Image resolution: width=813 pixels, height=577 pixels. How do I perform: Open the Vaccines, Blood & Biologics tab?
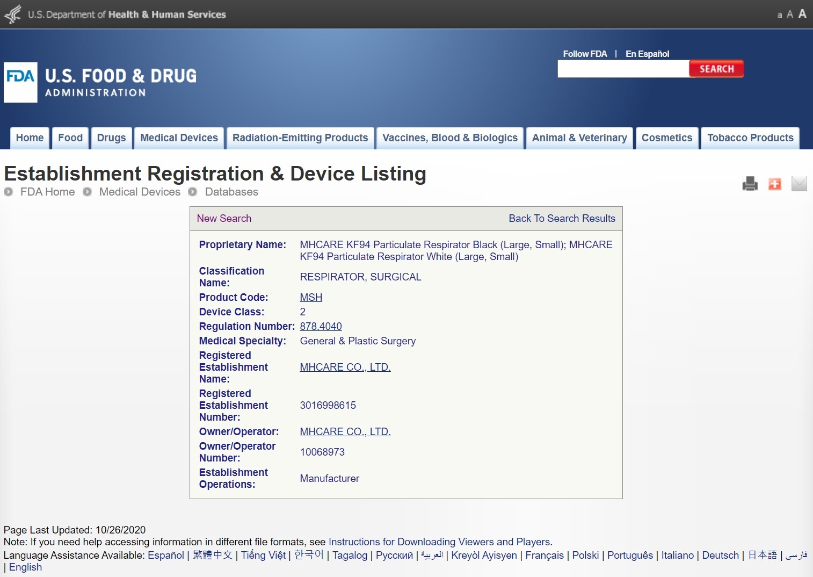pos(450,138)
